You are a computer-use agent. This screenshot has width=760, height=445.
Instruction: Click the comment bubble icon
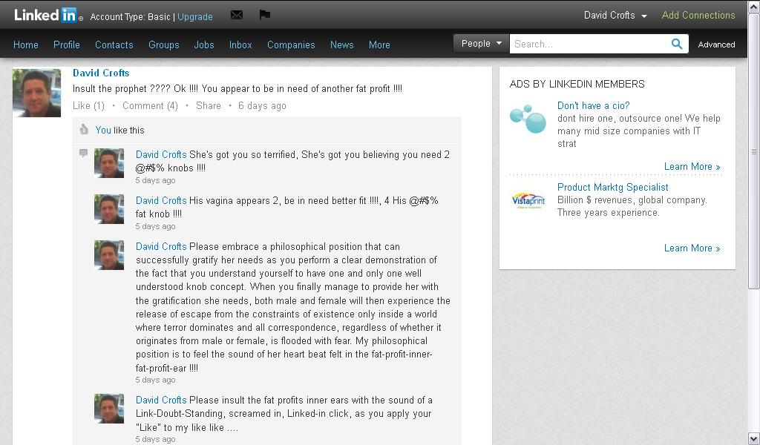pyautogui.click(x=83, y=154)
